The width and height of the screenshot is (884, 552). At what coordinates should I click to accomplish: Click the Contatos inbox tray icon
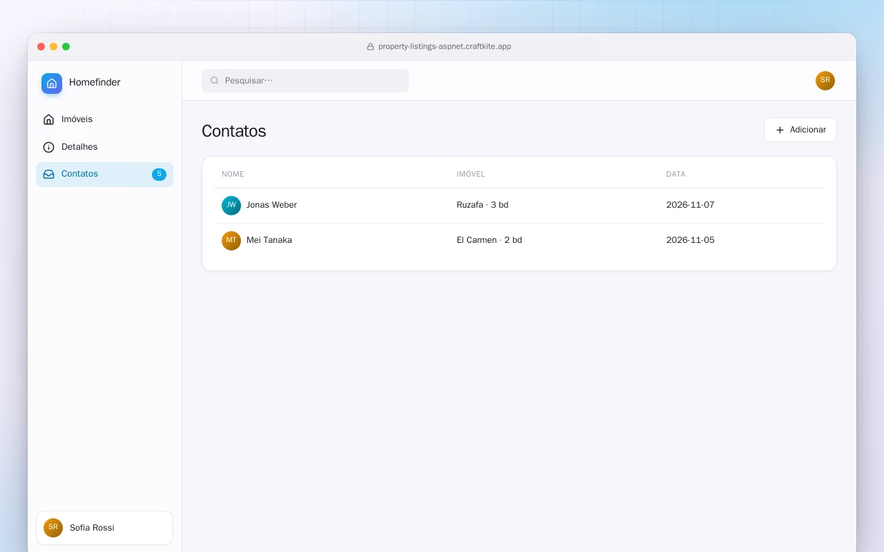coord(48,174)
